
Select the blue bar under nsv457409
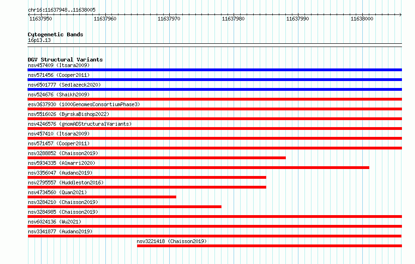coord(214,70)
